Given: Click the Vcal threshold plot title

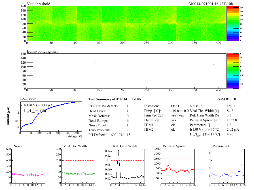Looking at the screenshot, I should click(x=39, y=4).
